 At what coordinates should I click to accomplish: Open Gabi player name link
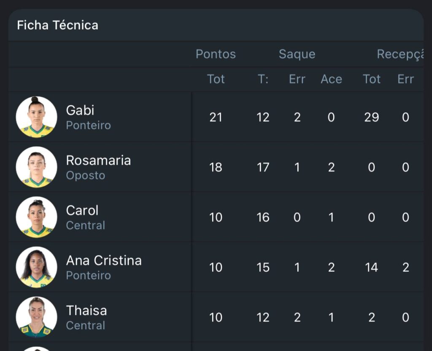click(x=80, y=110)
